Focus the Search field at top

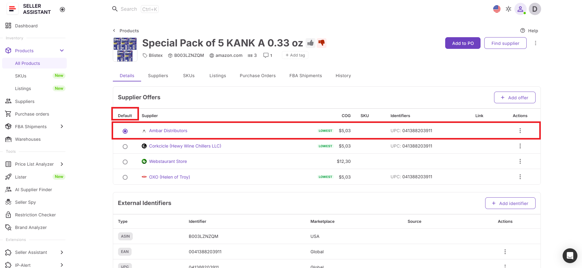coord(135,9)
